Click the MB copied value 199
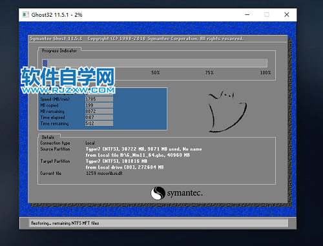Image resolution: width=323 pixels, height=246 pixels. click(99, 105)
